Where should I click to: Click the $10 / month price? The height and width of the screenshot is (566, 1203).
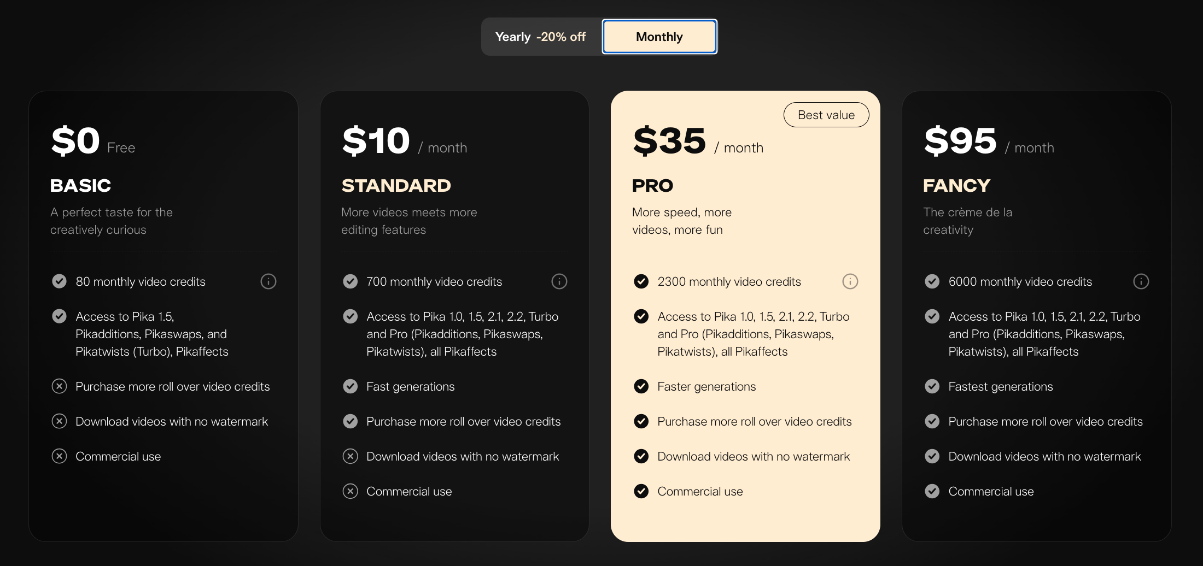pyautogui.click(x=404, y=141)
